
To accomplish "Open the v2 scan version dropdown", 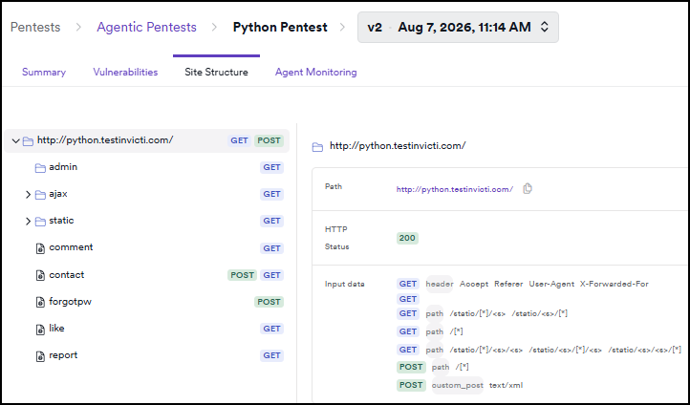I will (458, 28).
